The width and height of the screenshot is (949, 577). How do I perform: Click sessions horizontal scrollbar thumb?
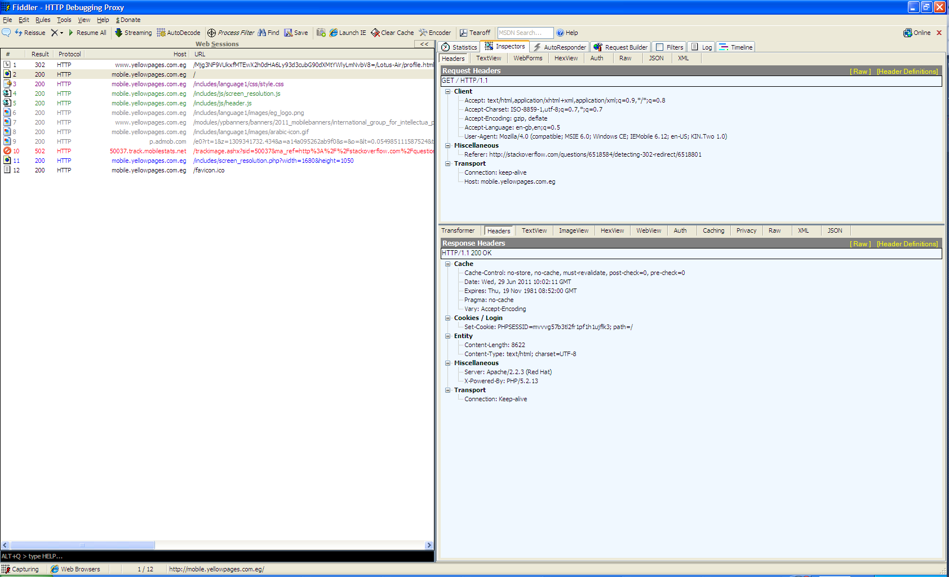[x=82, y=545]
